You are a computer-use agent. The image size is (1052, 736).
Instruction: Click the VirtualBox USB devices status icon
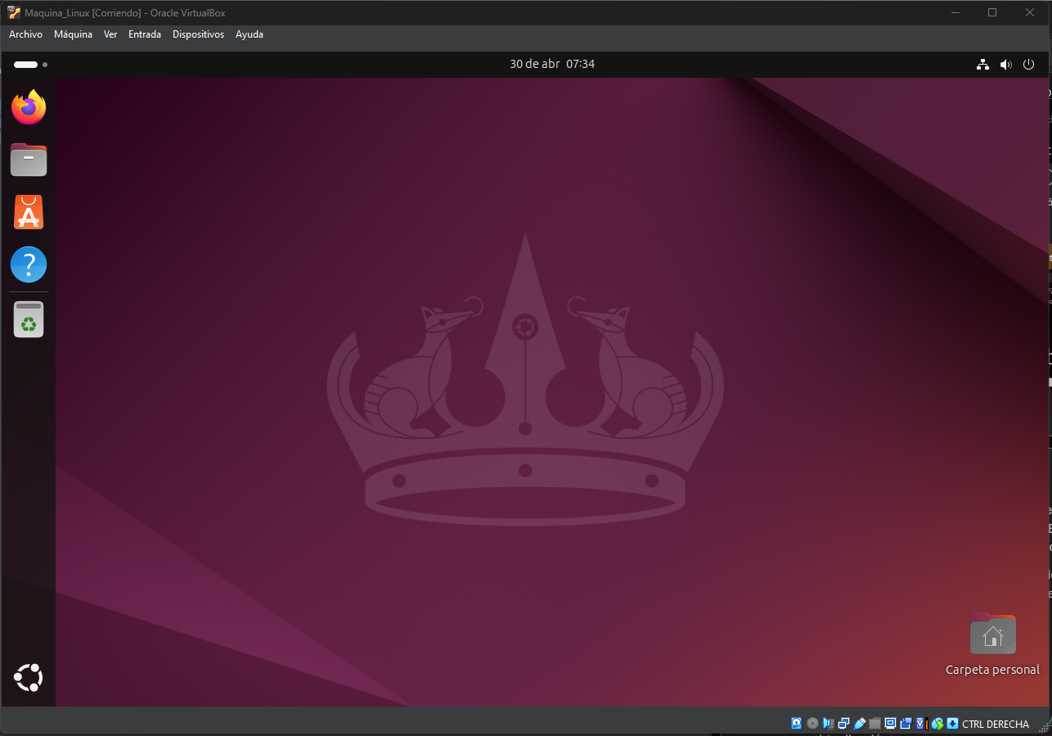[859, 724]
